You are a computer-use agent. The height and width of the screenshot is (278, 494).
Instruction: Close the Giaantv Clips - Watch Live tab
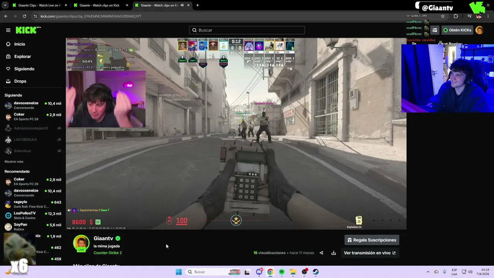coord(66,5)
